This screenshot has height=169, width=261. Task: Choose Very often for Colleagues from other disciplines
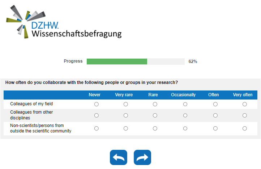245,115
